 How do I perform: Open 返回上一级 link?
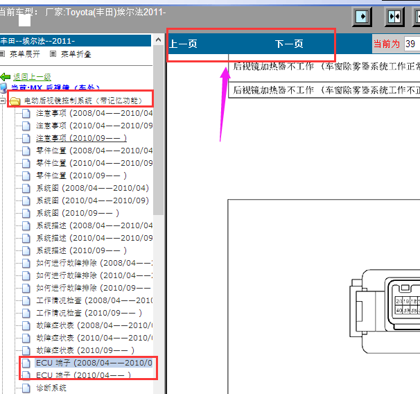[x=32, y=77]
